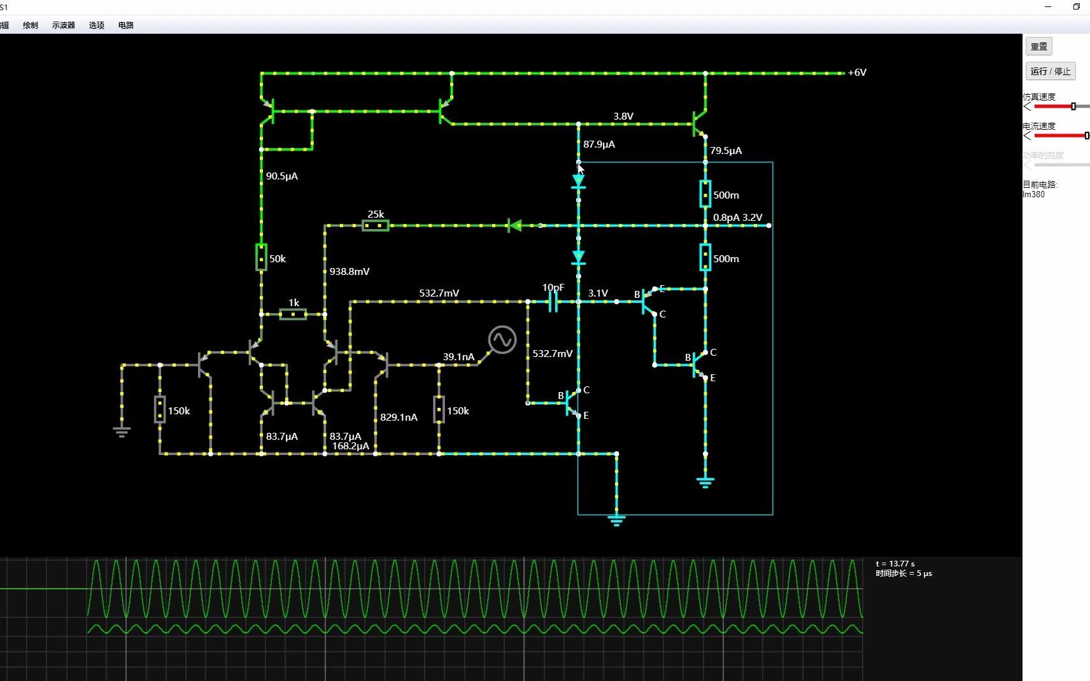
Task: Click the left arrow of 仿真速度 slider
Action: coord(1027,106)
